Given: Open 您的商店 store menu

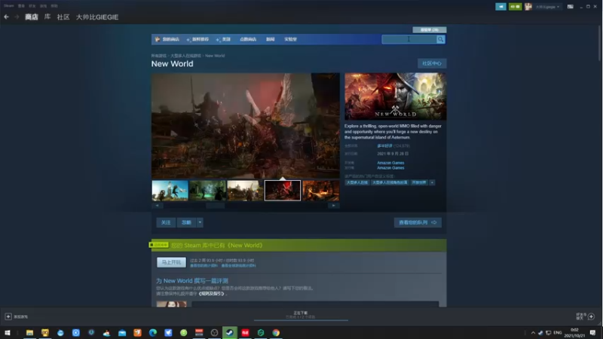Looking at the screenshot, I should (167, 39).
